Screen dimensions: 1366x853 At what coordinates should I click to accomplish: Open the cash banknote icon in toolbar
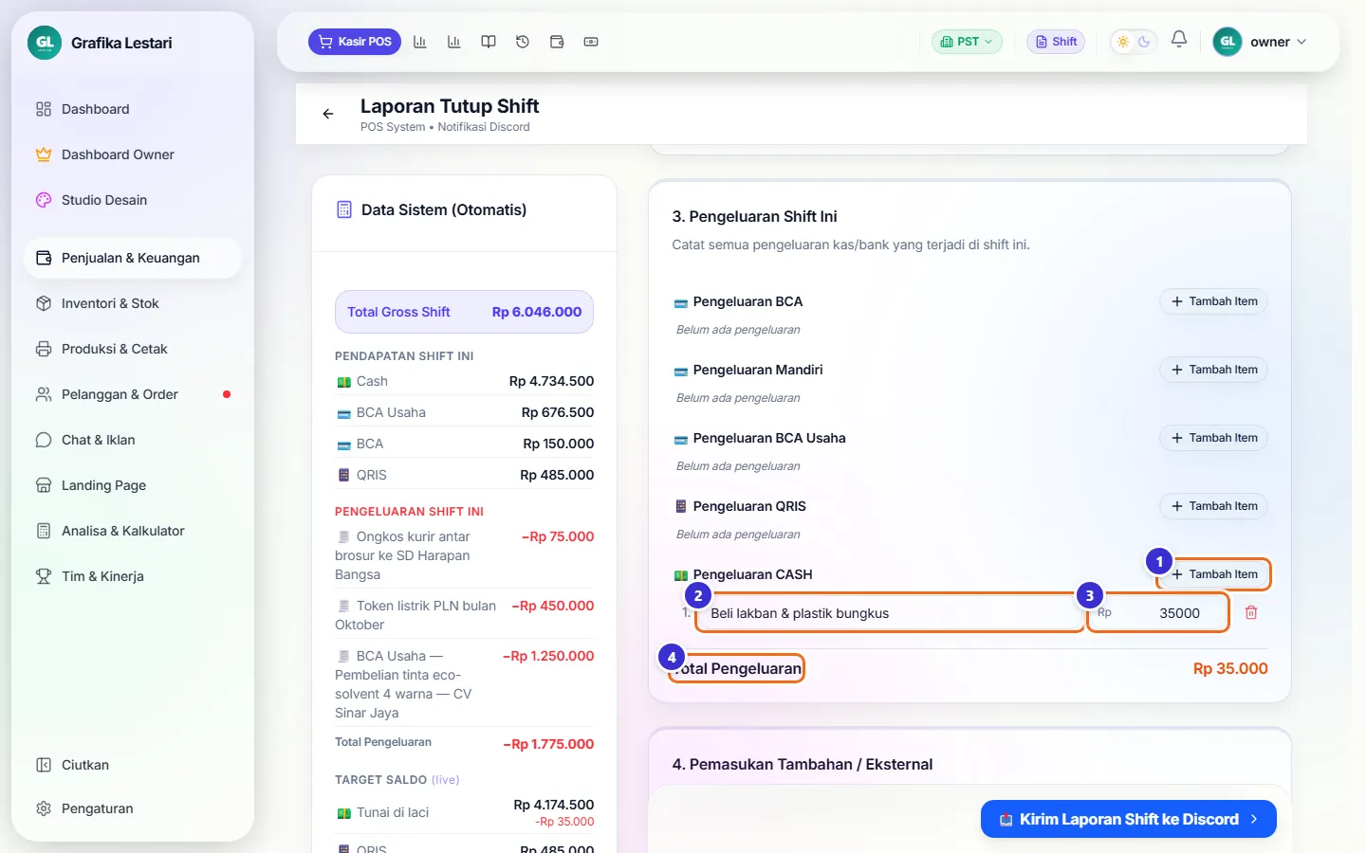tap(591, 42)
